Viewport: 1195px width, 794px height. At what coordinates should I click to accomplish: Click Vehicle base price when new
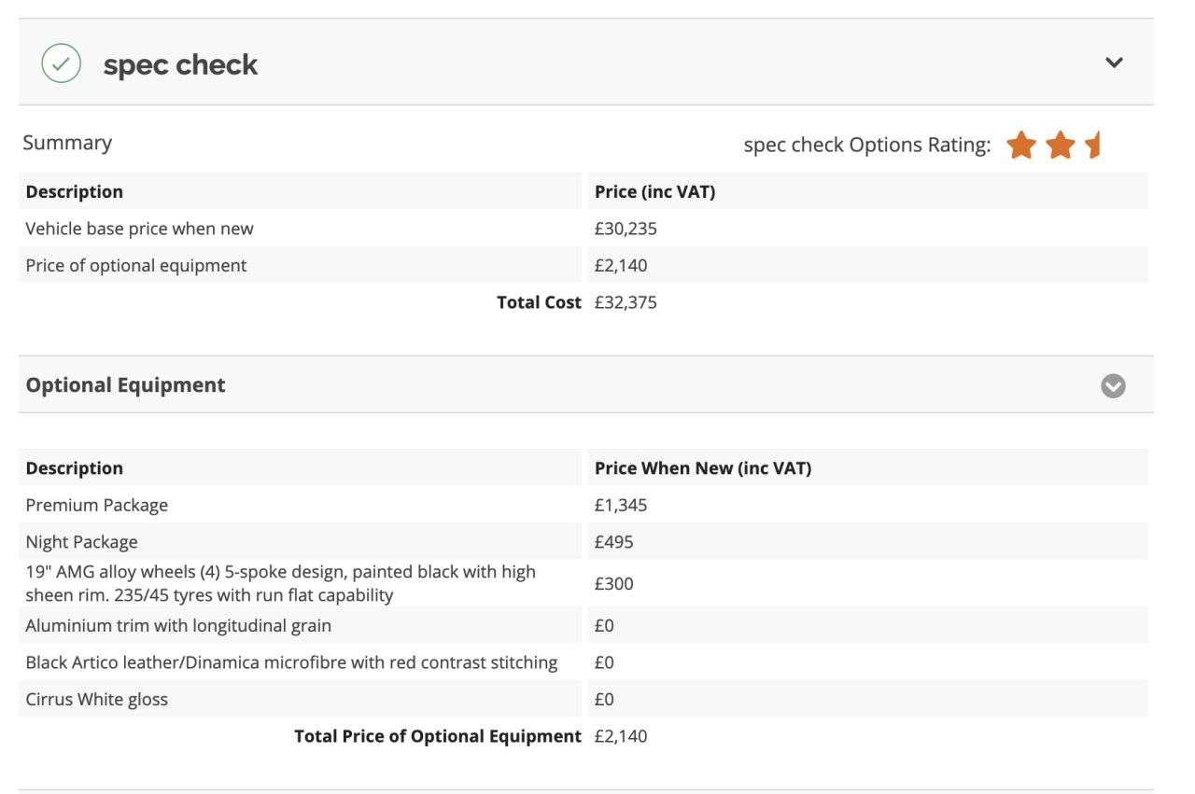pos(139,229)
